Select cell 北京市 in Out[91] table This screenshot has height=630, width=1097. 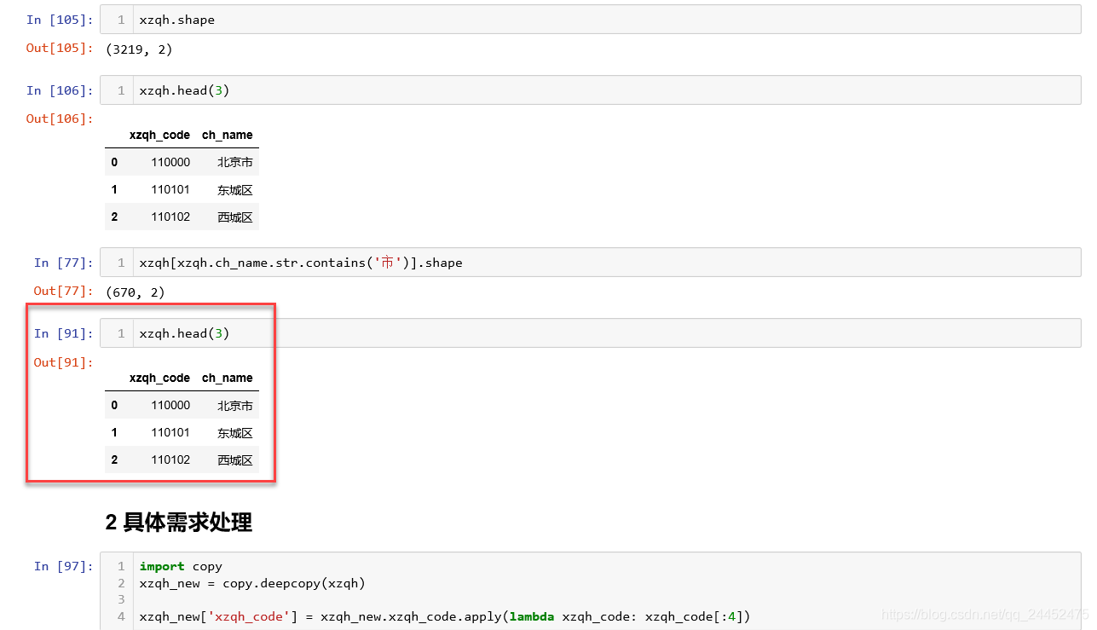tap(235, 406)
